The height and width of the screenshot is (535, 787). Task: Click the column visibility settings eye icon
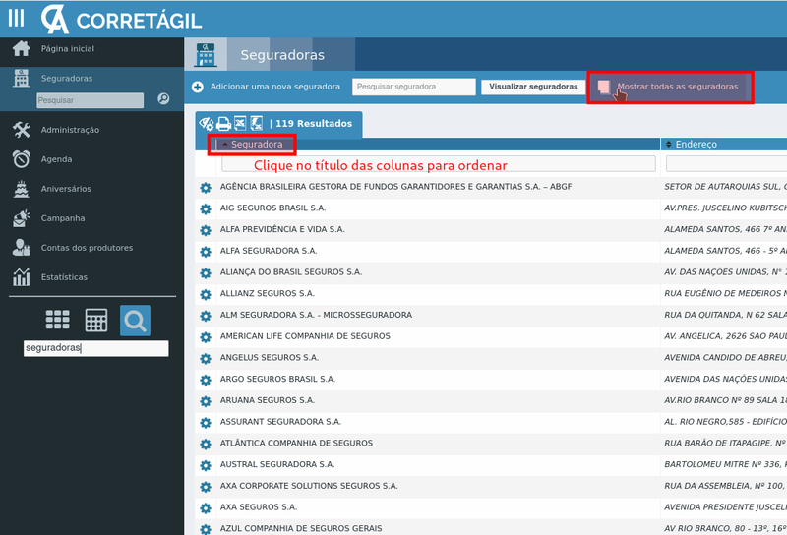click(x=207, y=124)
